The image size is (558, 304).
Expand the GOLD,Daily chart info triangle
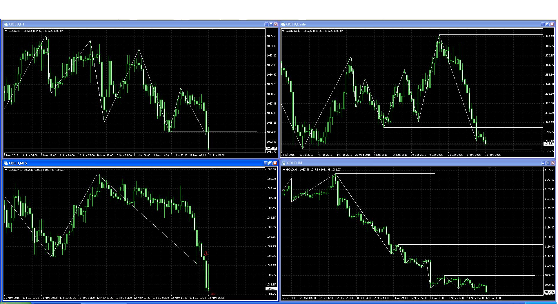[283, 31]
